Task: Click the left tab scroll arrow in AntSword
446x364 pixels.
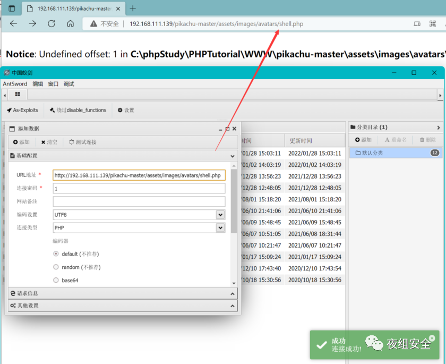Action: 5,96
